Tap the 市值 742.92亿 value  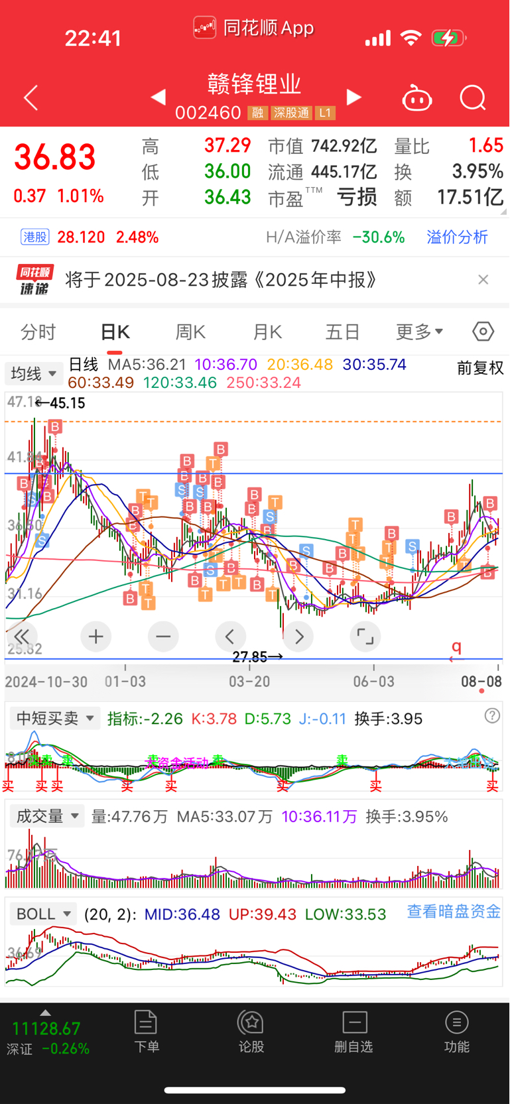(344, 146)
